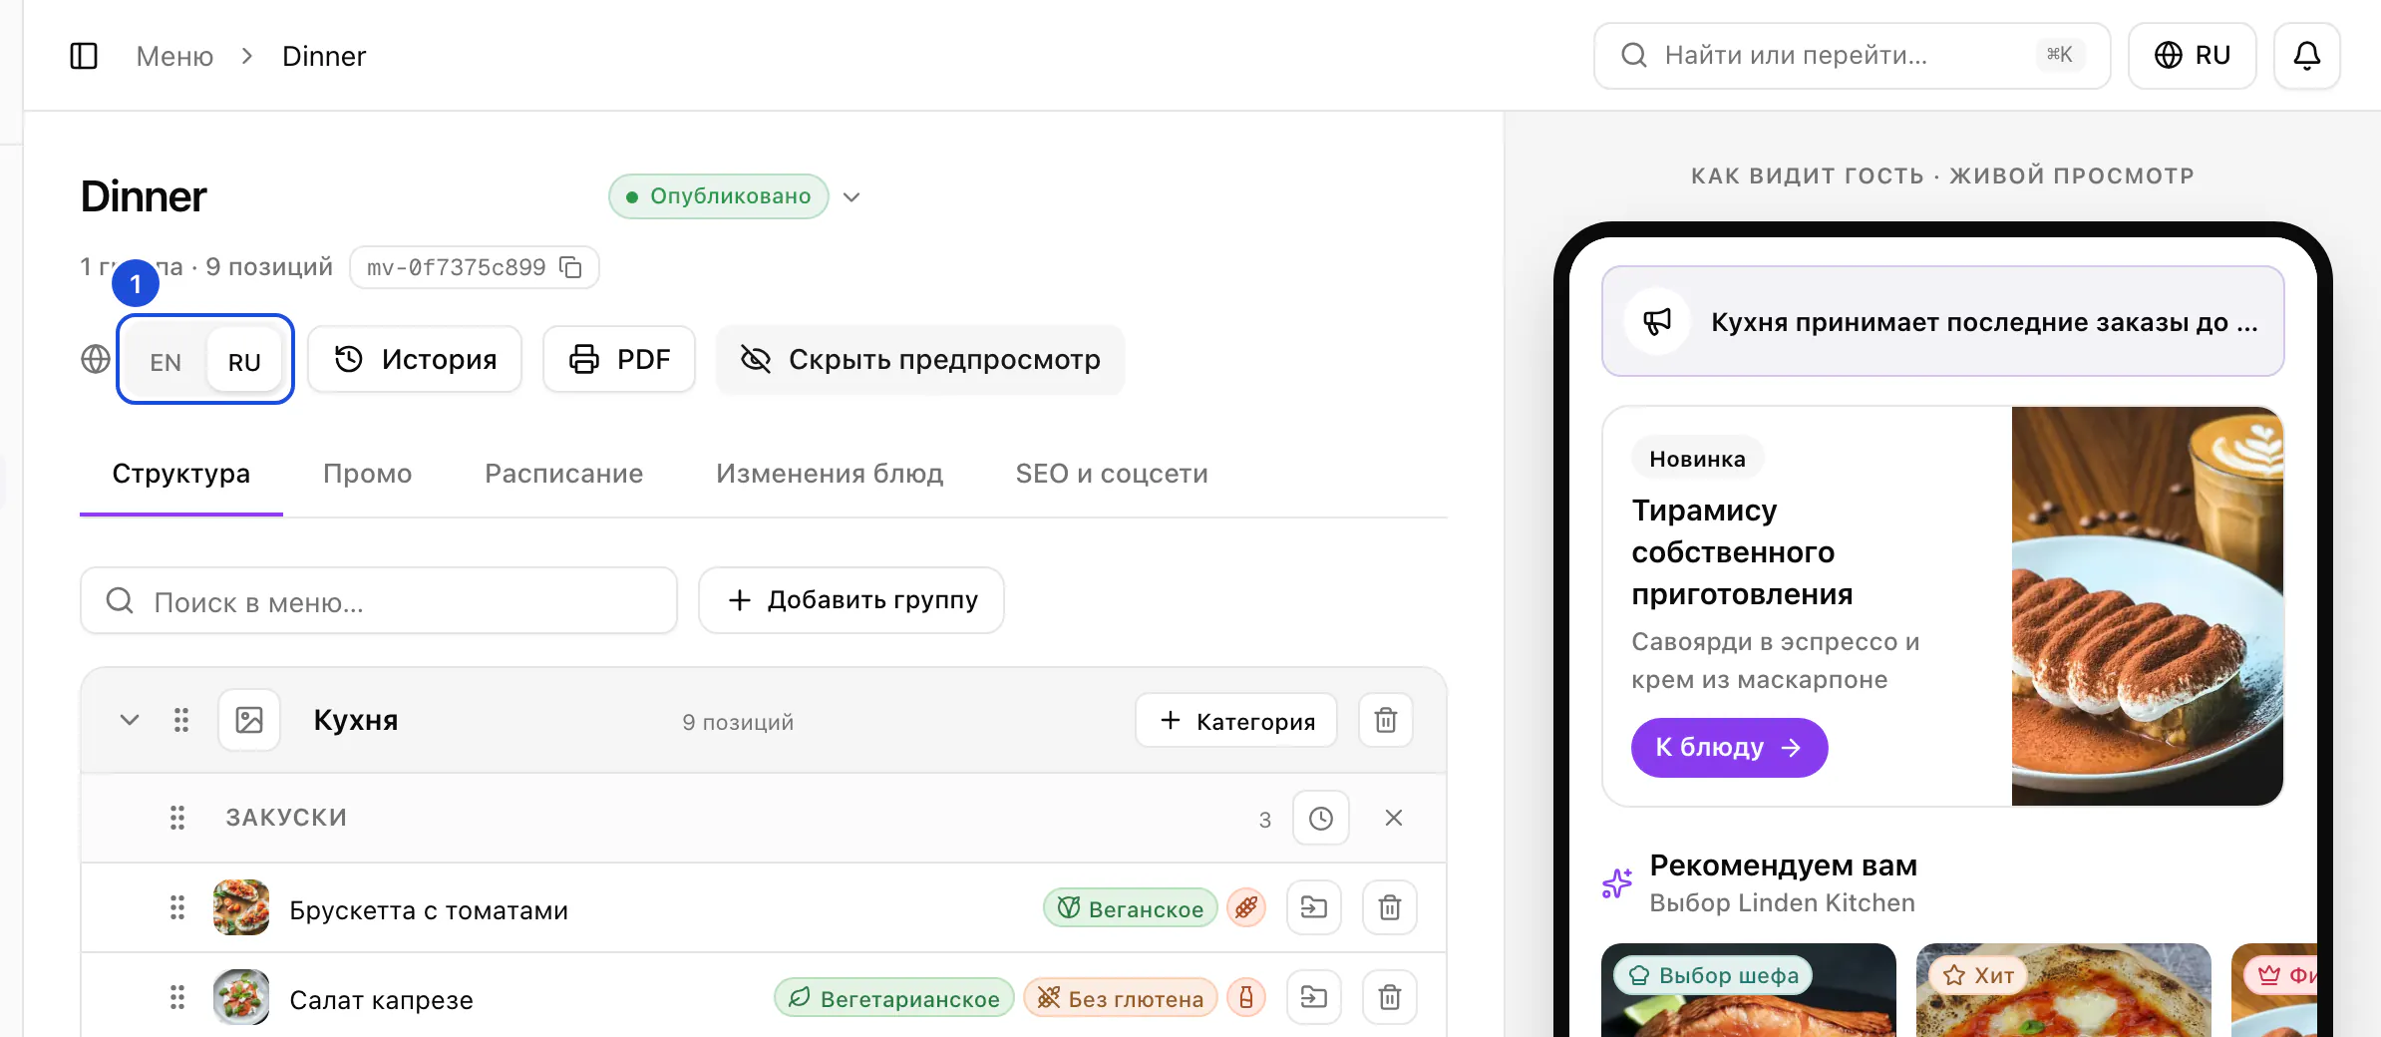Open SEO и соцсети tab

(x=1112, y=474)
